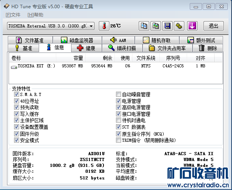Click the 对齐 column header
The image size is (232, 190).
click(200, 58)
